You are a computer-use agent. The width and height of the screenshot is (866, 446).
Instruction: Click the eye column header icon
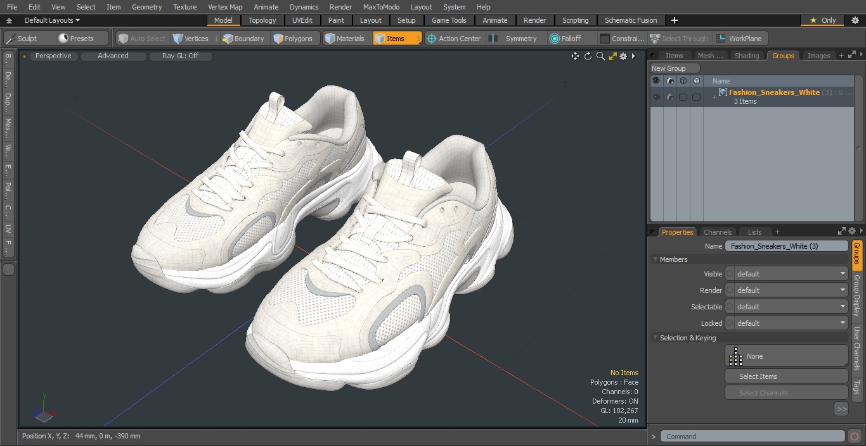656,81
